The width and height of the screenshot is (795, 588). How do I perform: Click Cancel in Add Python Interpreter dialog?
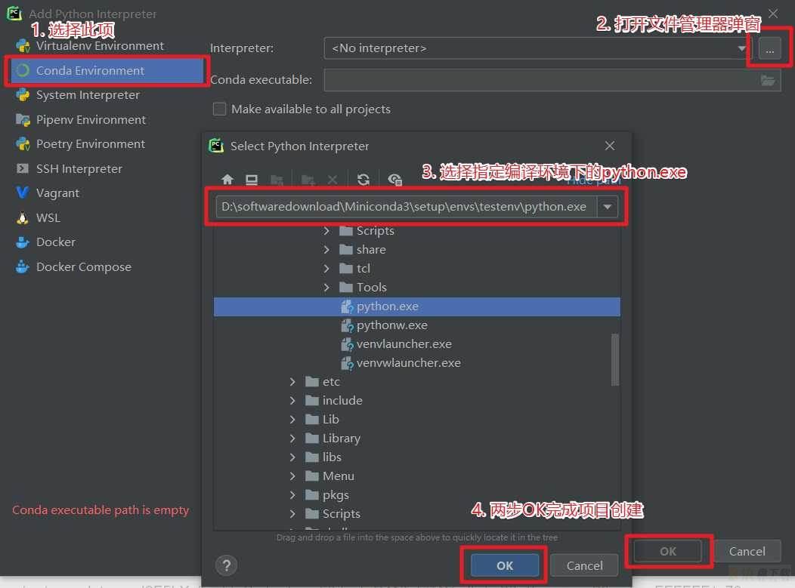[747, 551]
